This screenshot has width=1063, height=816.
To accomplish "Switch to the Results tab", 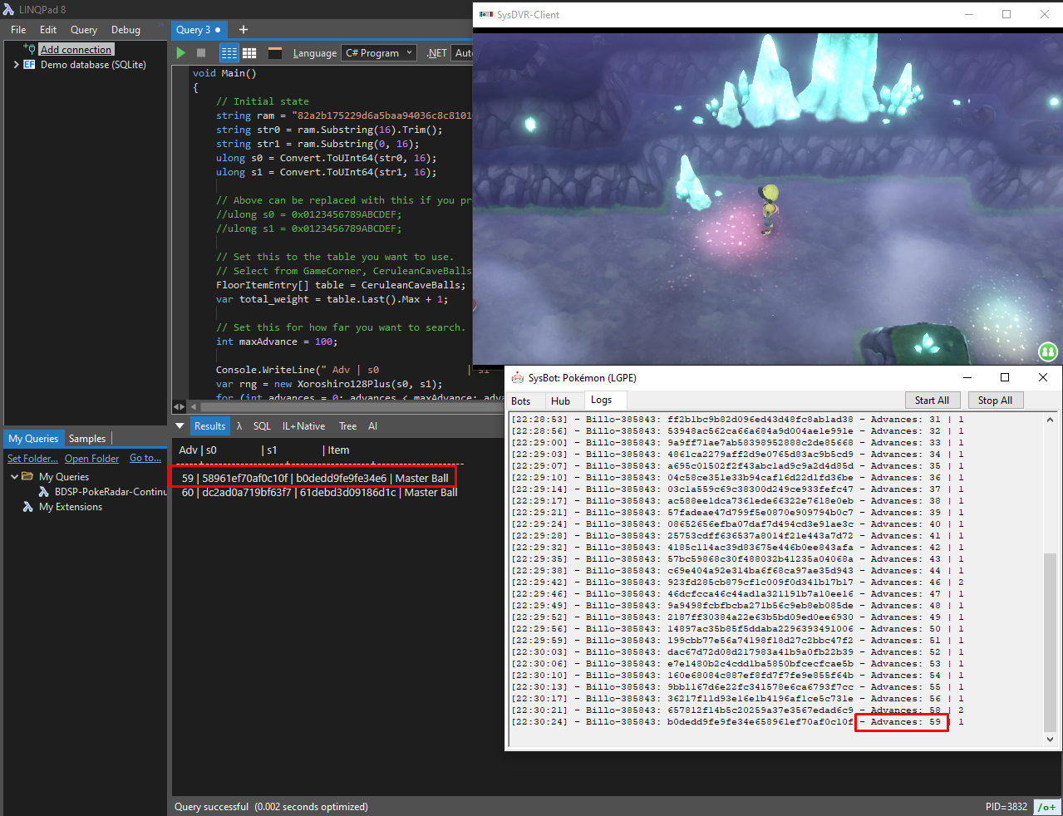I will pyautogui.click(x=209, y=425).
